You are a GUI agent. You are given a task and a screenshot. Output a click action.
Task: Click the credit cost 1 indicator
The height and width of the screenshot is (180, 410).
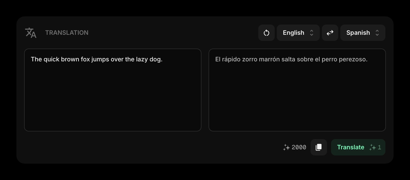(x=380, y=147)
